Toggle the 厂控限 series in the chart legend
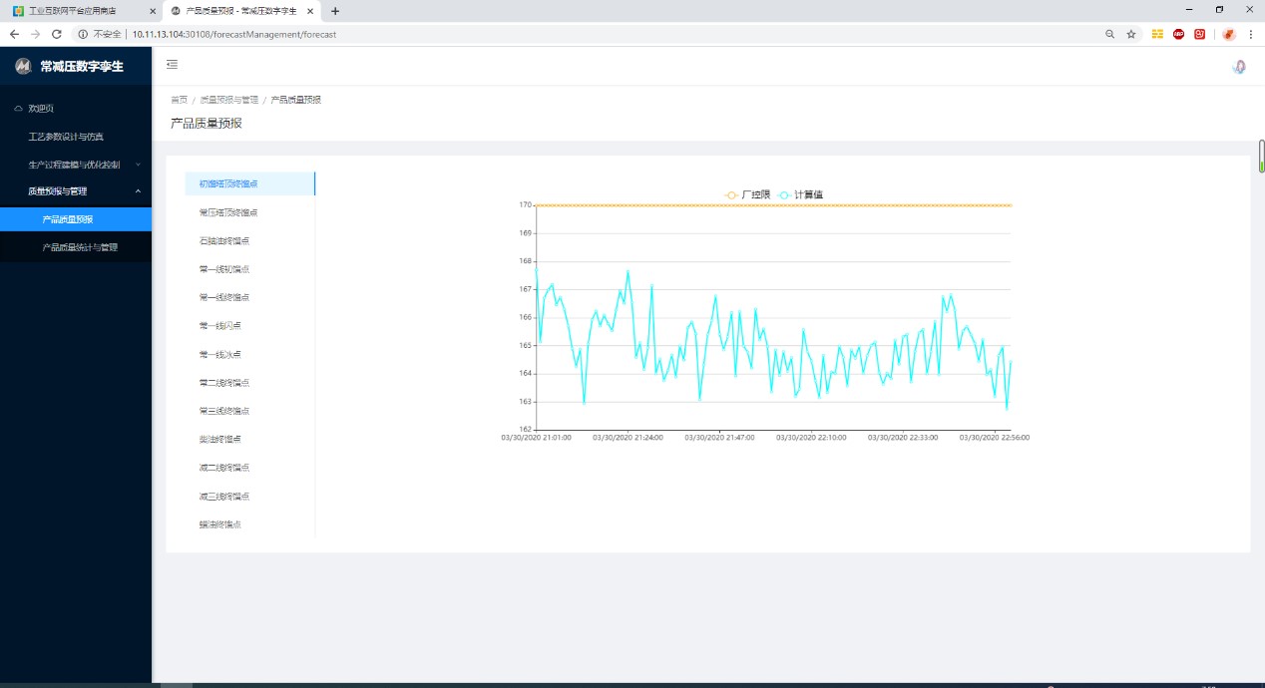The image size is (1265, 688). tap(747, 194)
